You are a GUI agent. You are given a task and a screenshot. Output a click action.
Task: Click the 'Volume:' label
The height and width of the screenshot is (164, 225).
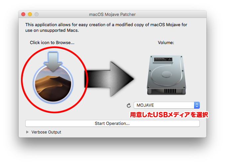[166, 43]
